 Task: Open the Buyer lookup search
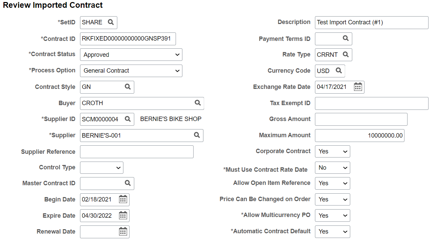click(198, 103)
